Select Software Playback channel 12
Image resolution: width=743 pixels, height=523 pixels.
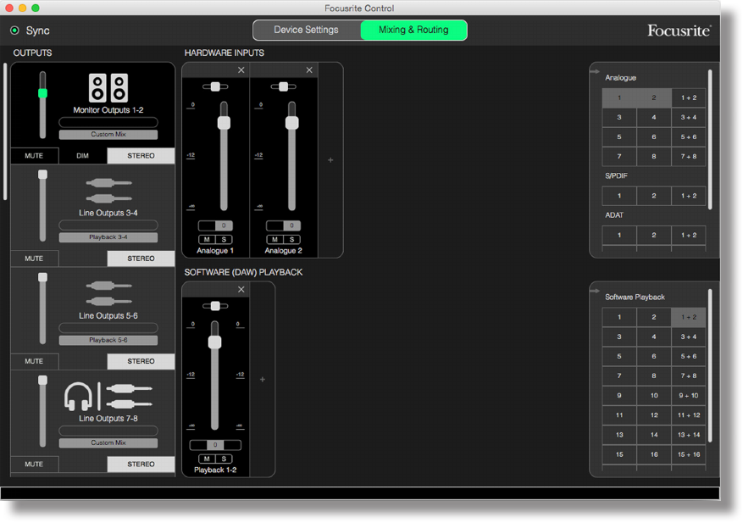654,415
